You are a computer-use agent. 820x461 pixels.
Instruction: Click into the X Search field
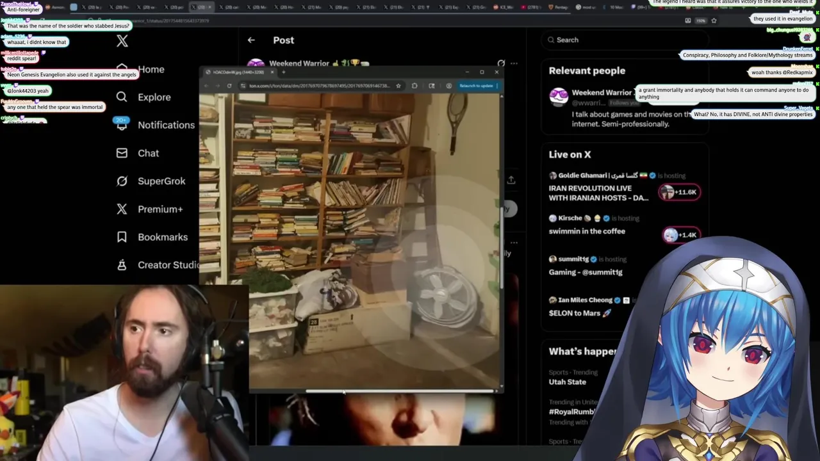click(x=625, y=40)
